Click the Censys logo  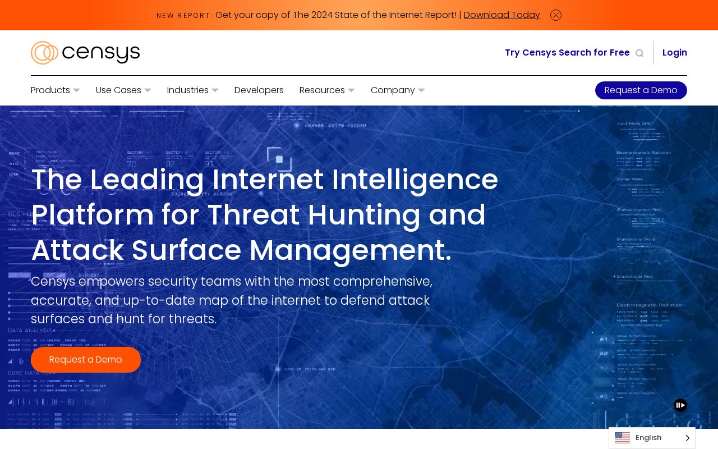(x=85, y=53)
